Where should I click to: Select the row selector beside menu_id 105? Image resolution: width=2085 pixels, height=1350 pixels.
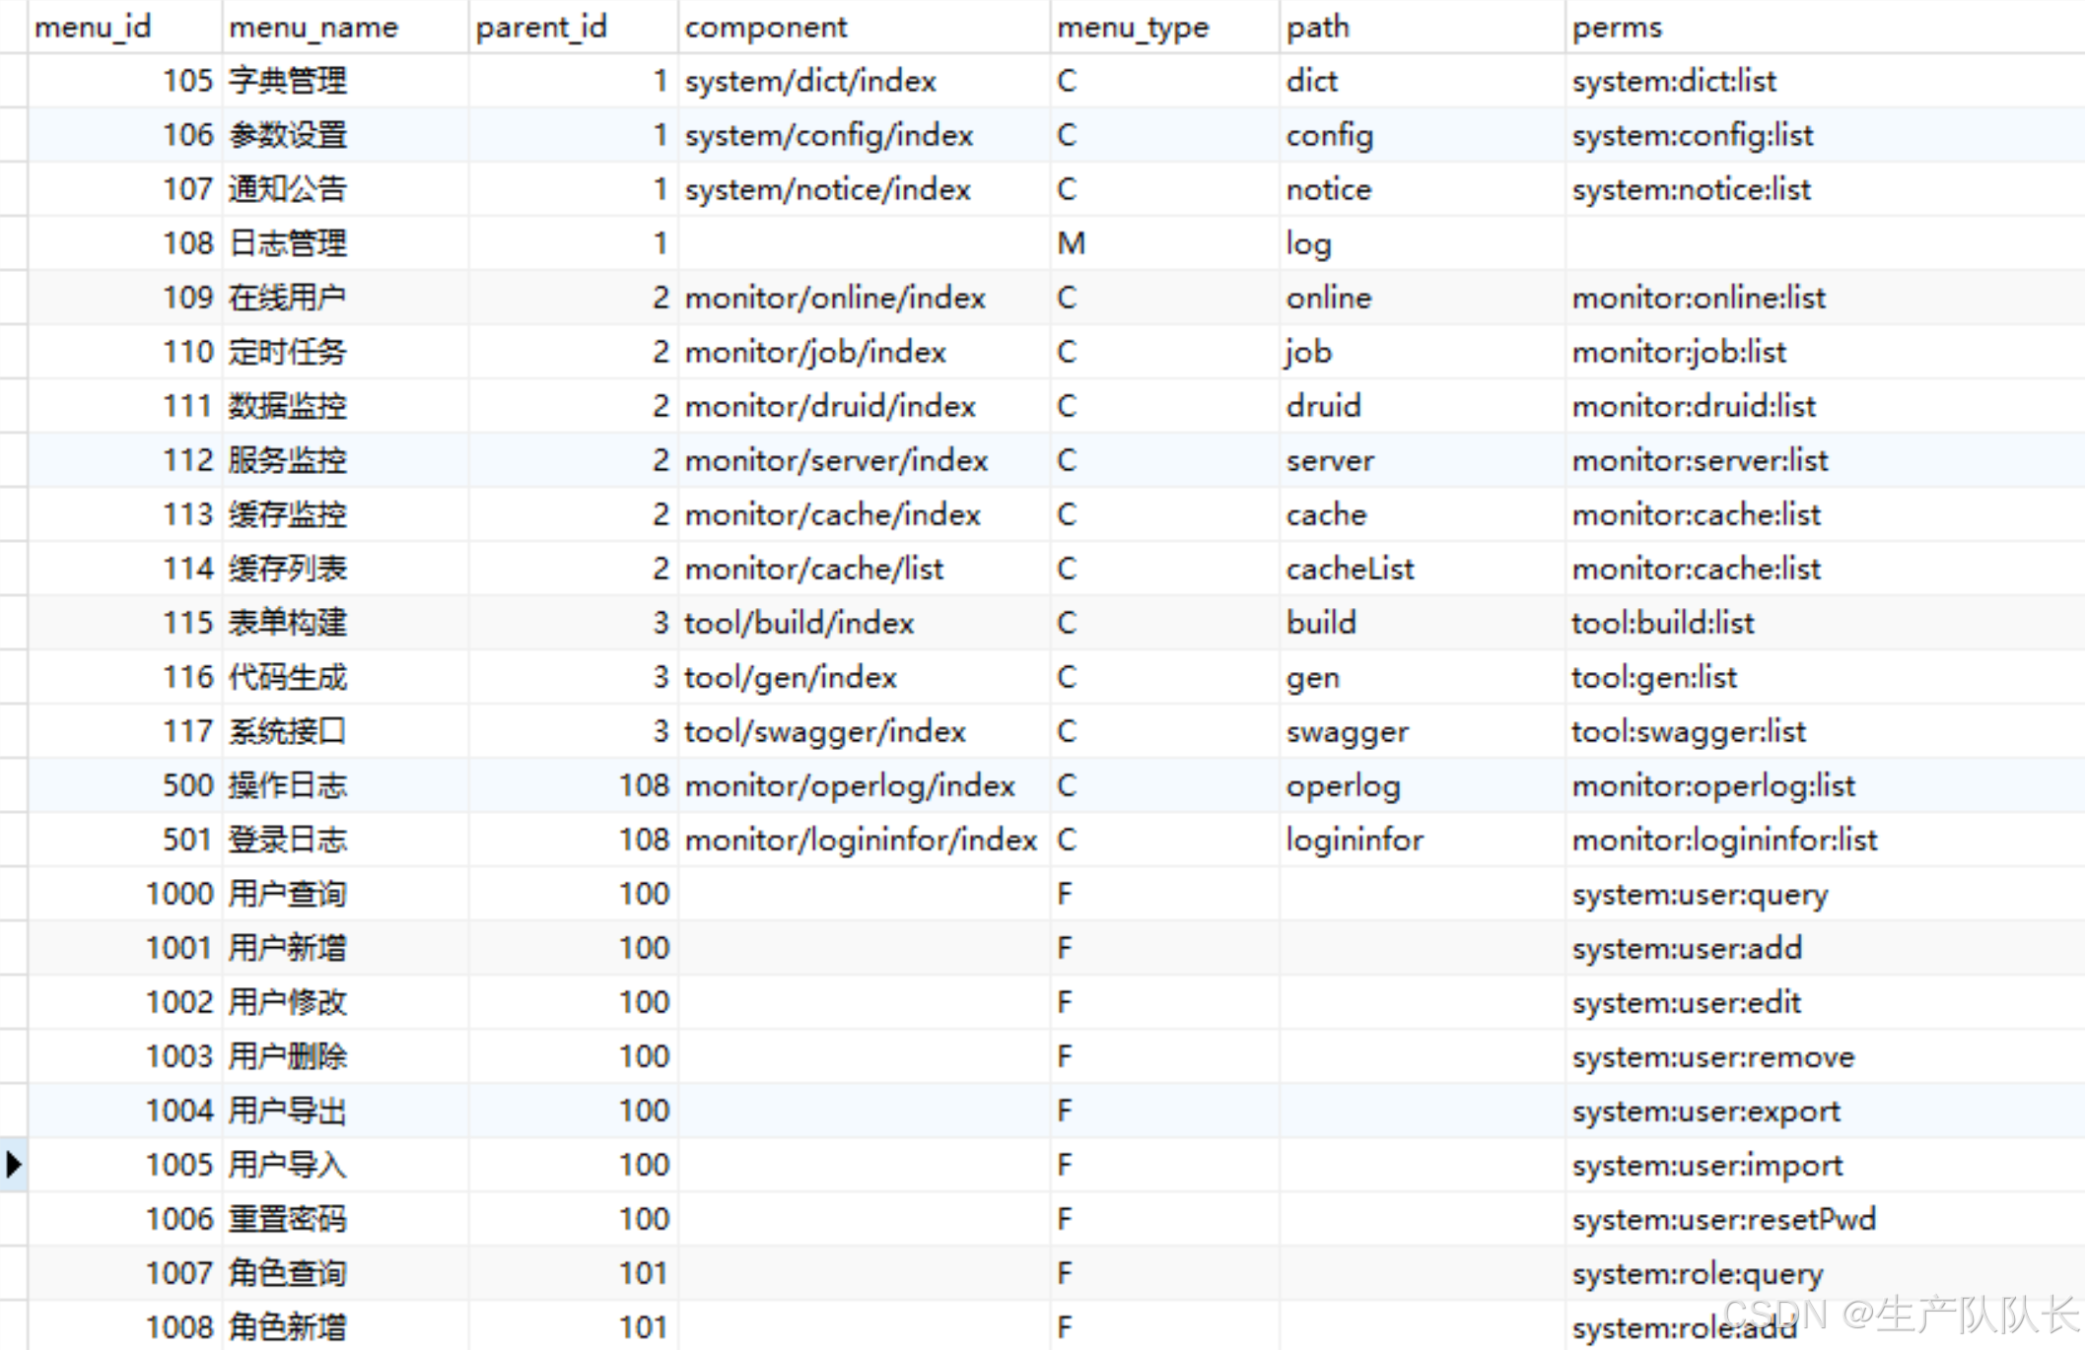(13, 81)
